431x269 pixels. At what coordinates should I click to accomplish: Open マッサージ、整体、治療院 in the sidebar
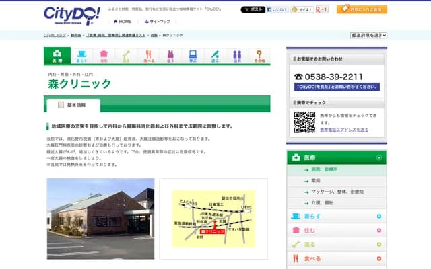(x=337, y=192)
